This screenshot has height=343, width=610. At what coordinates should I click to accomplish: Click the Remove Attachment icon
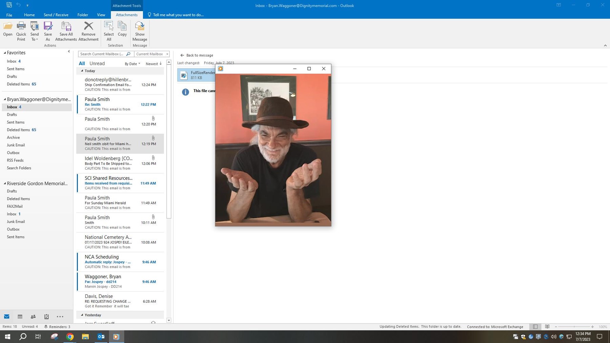tap(88, 27)
